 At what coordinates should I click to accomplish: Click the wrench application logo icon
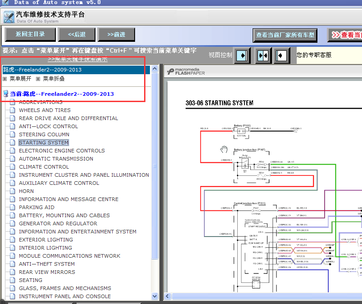click(x=9, y=17)
